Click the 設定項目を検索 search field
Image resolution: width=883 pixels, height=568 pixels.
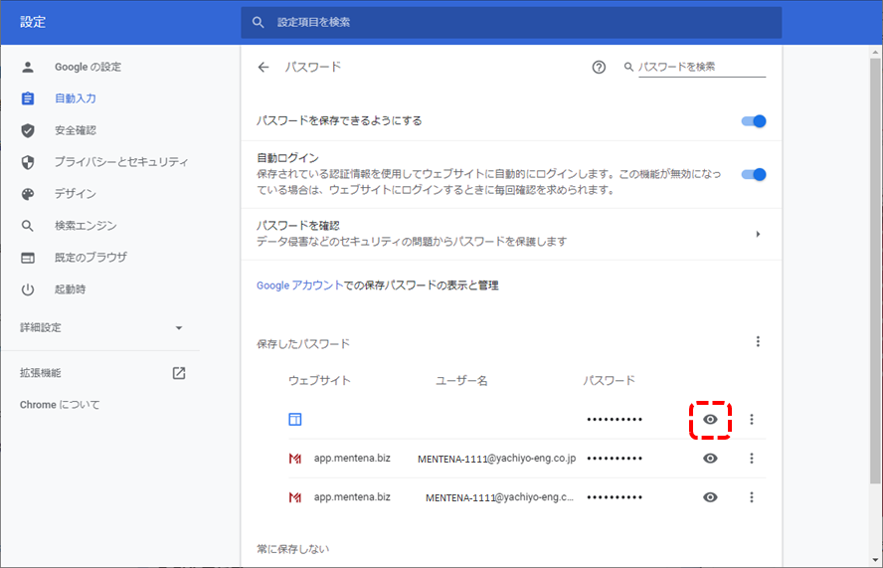(x=511, y=22)
